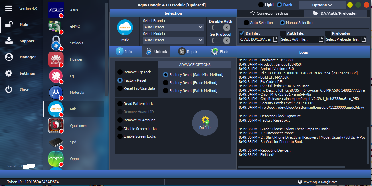372x186 pixels.
Task: Click the Support download icon
Action: click(9, 41)
